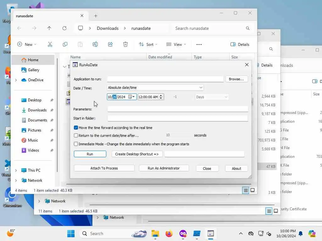322x241 pixels.
Task: Expand the Network node in front sidebar
Action: (x=16, y=180)
